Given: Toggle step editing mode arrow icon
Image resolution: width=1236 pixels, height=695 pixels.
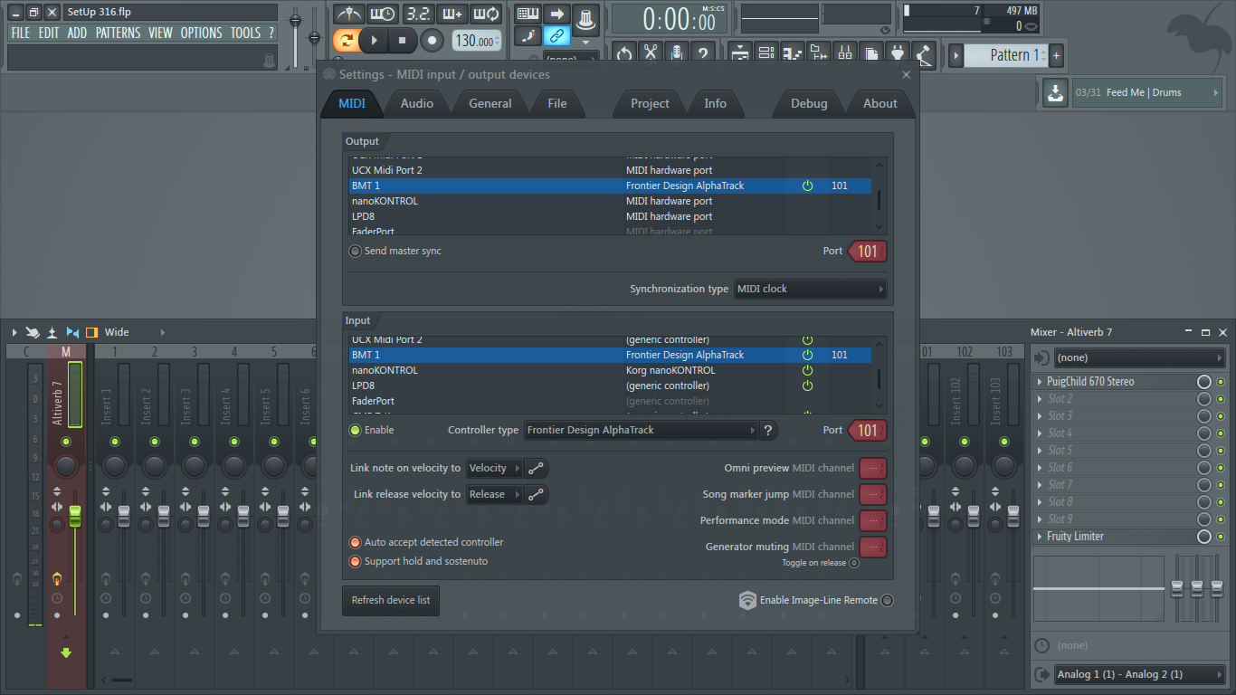Looking at the screenshot, I should pos(556,14).
